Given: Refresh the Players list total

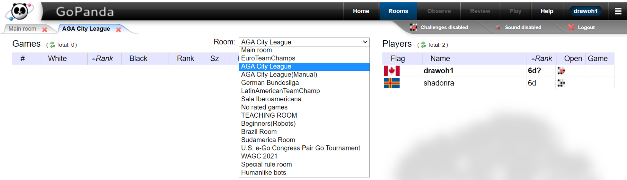Looking at the screenshot, I should [x=423, y=45].
